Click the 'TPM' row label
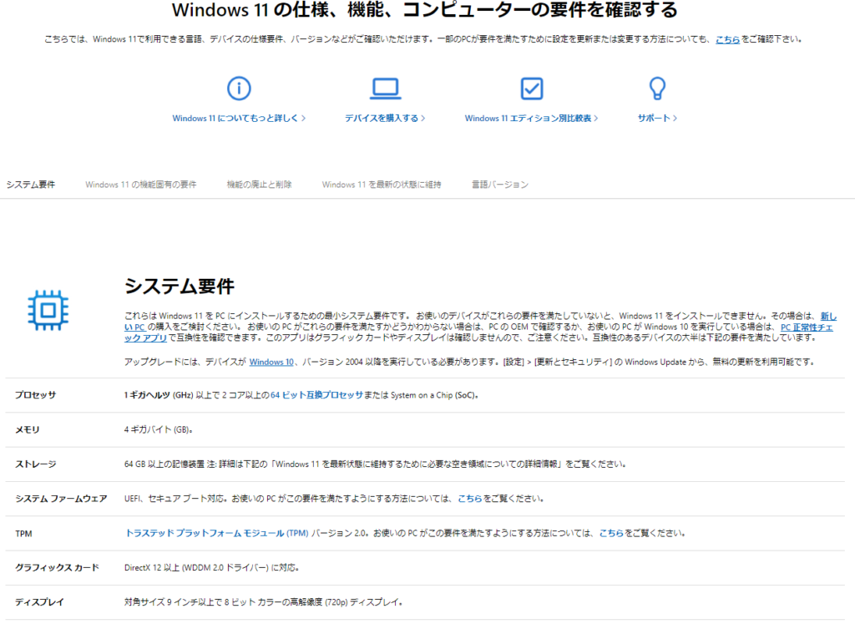Viewport: 855px width, 624px height. (x=23, y=534)
